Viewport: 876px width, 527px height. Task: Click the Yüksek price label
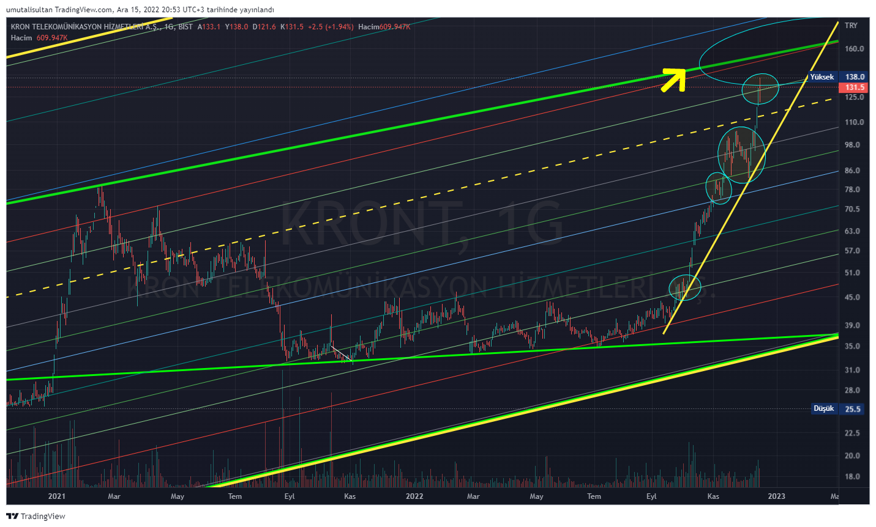(822, 77)
